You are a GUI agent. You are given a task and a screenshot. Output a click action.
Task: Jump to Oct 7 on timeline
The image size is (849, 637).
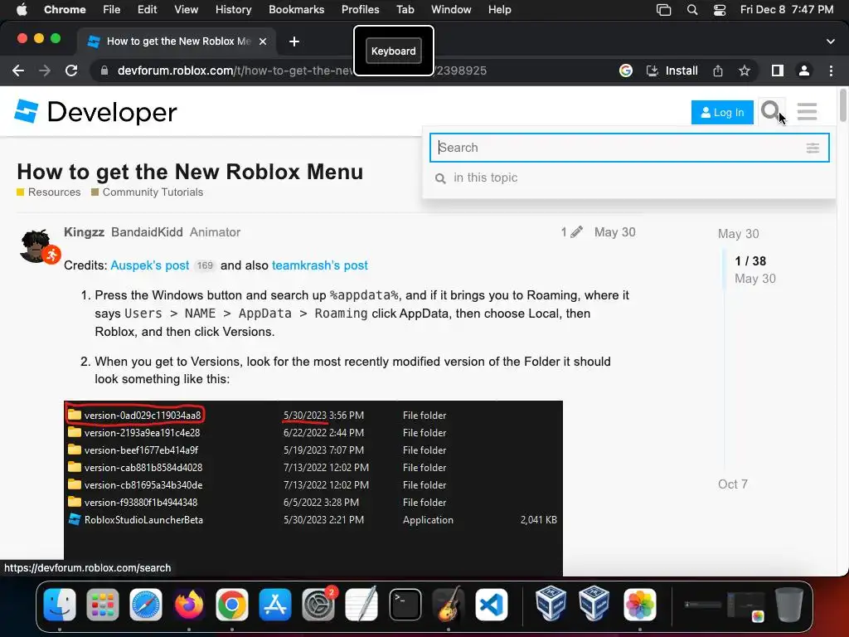pyautogui.click(x=733, y=484)
